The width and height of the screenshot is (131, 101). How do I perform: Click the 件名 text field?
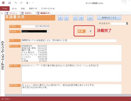pos(69,41)
